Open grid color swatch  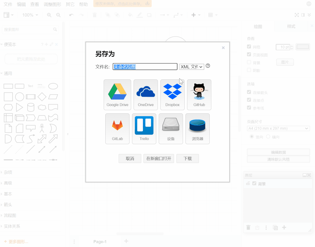coord(303,47)
